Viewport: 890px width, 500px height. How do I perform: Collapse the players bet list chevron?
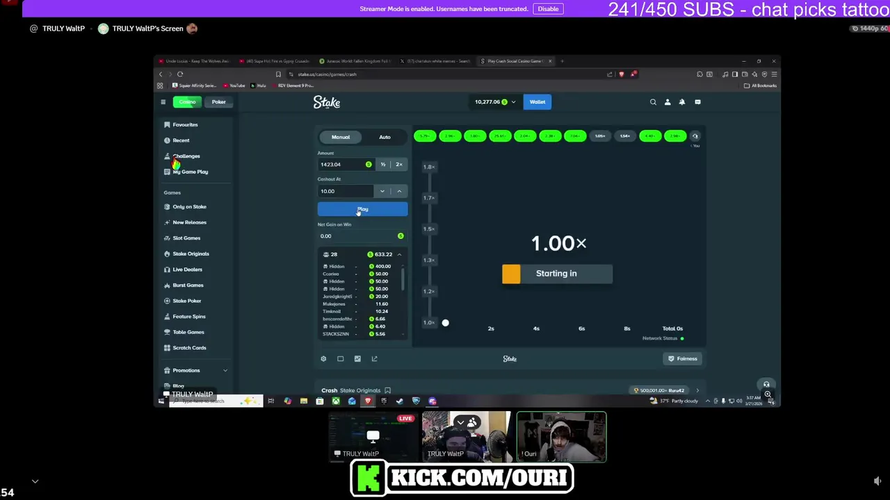tap(399, 255)
